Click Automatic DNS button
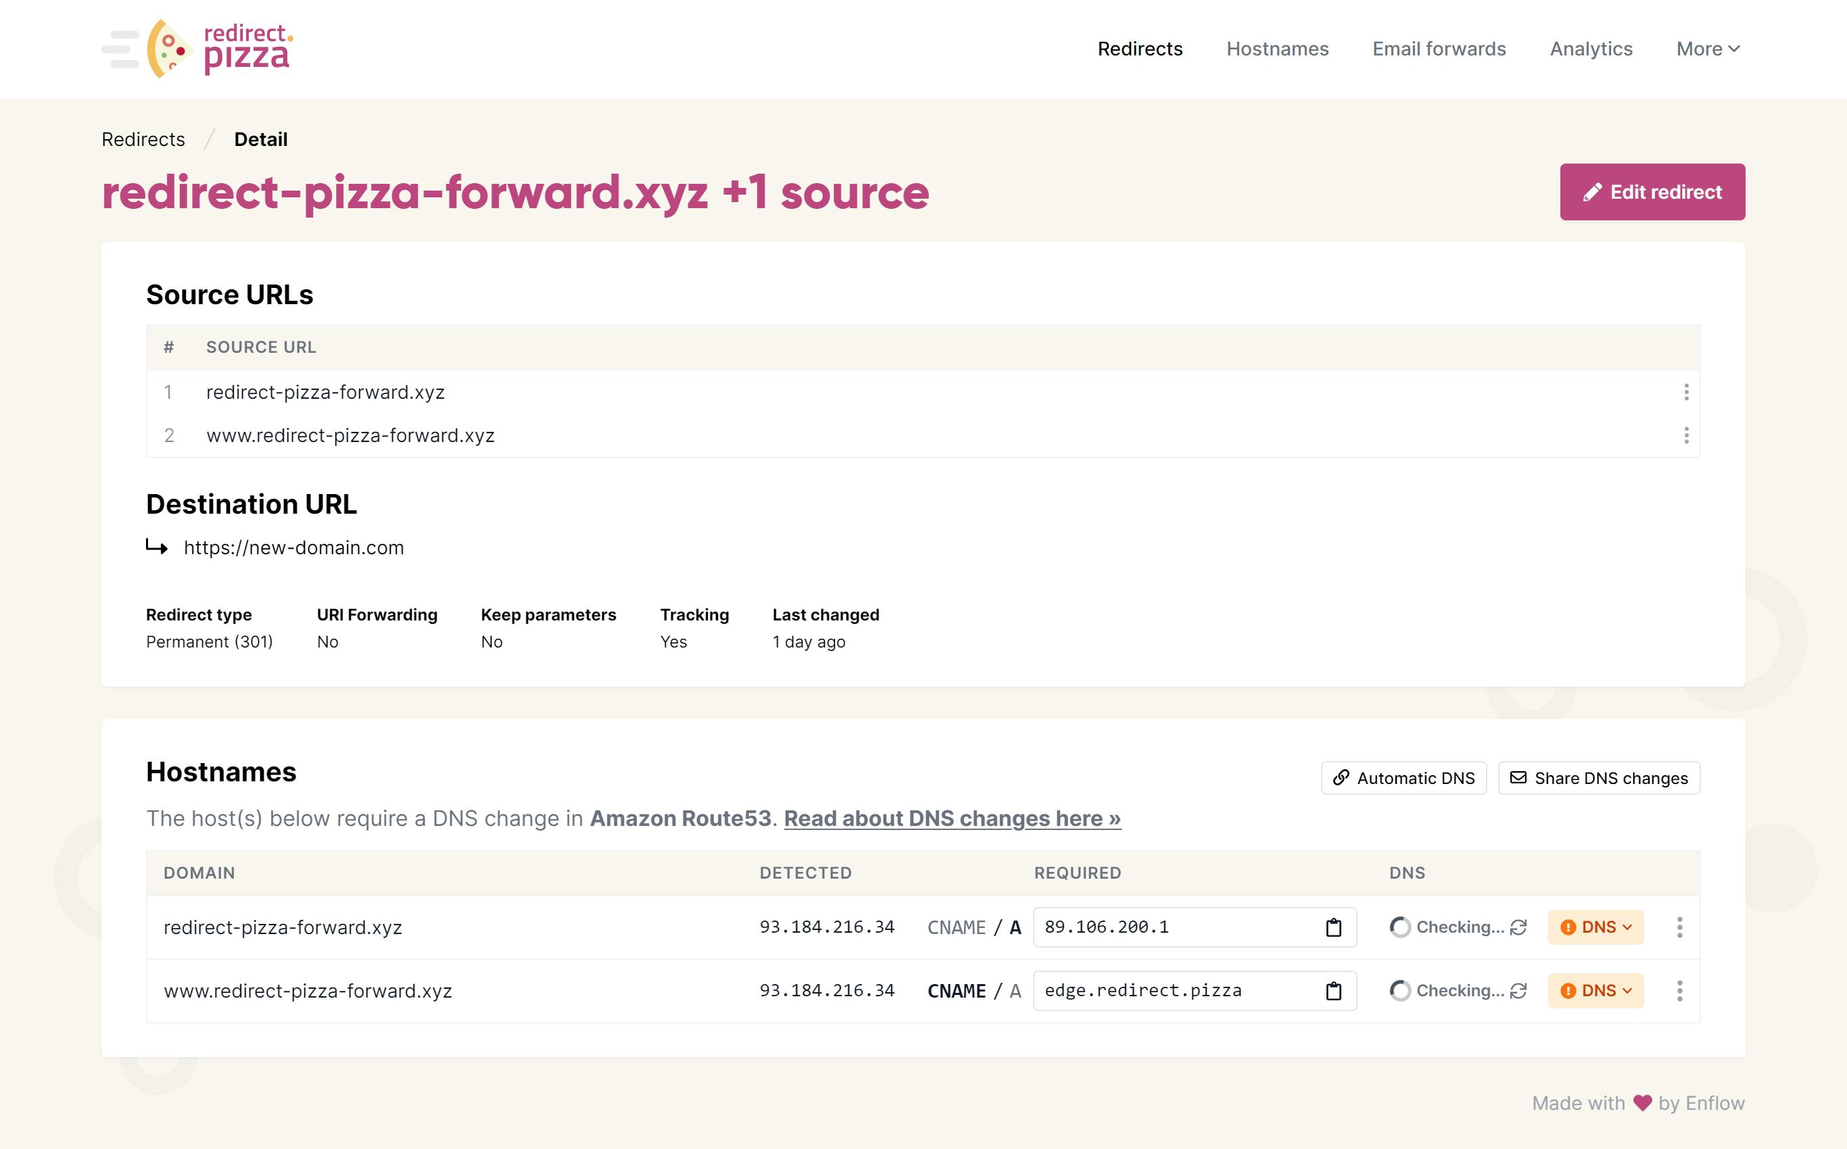 pos(1403,778)
